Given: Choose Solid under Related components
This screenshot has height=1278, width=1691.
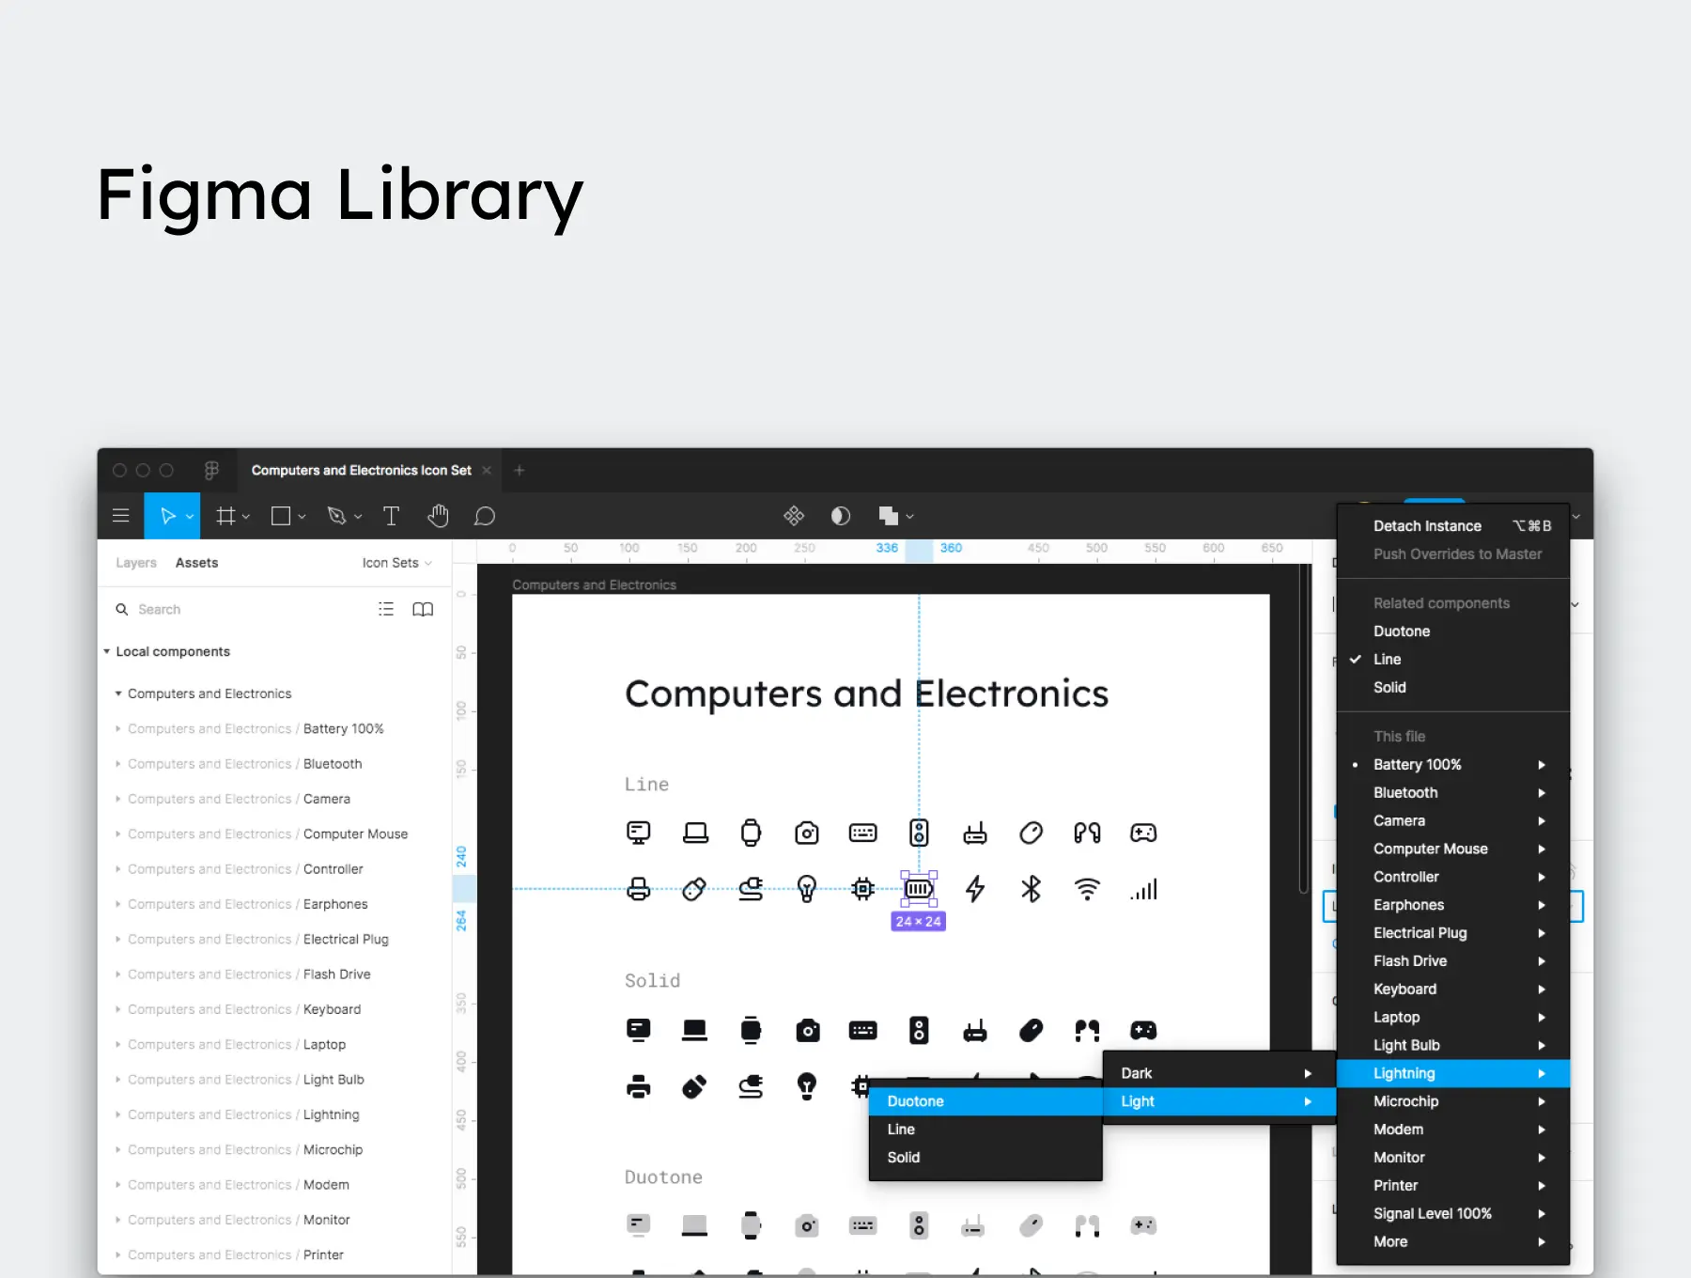Looking at the screenshot, I should [x=1453, y=688].
